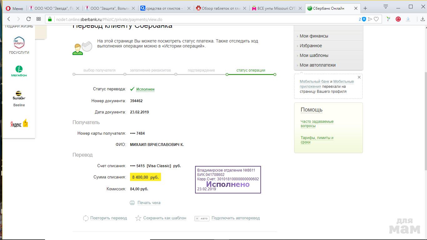Click the star icon to save template
427x240 pixels.
click(x=138, y=218)
